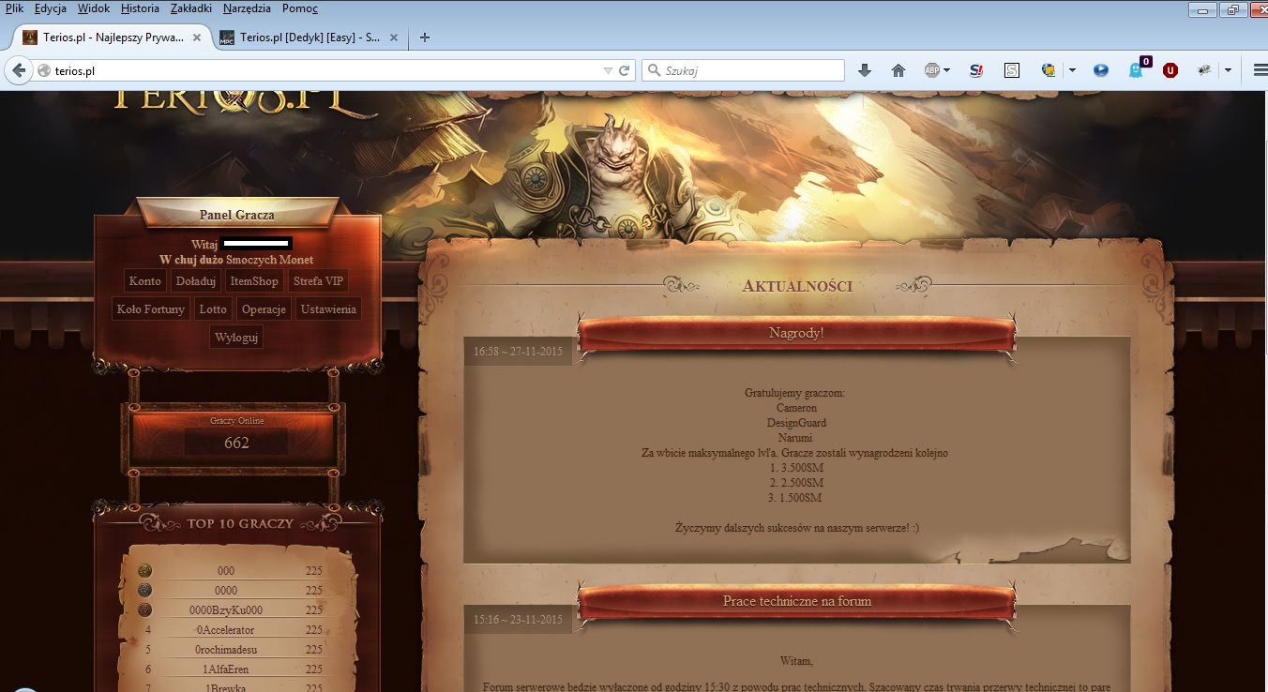Screen dimensions: 1268x692
Task: Open the Pomoc menu
Action: tap(300, 8)
